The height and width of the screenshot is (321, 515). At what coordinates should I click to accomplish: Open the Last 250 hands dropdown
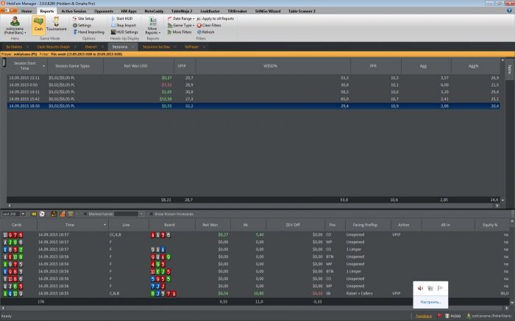pyautogui.click(x=23, y=214)
